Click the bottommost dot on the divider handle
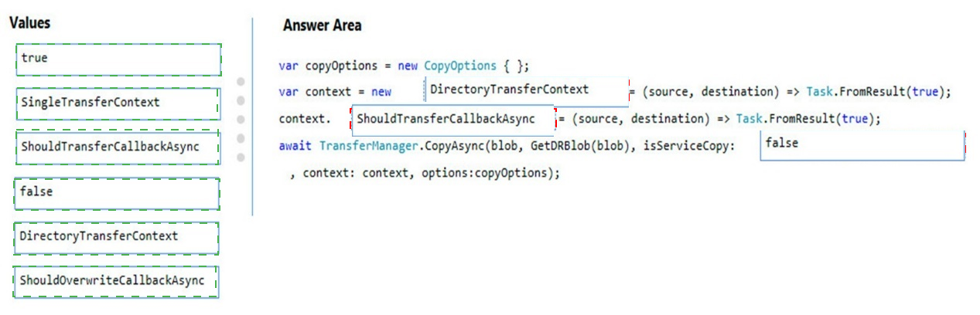Image resolution: width=980 pixels, height=315 pixels. [x=241, y=157]
